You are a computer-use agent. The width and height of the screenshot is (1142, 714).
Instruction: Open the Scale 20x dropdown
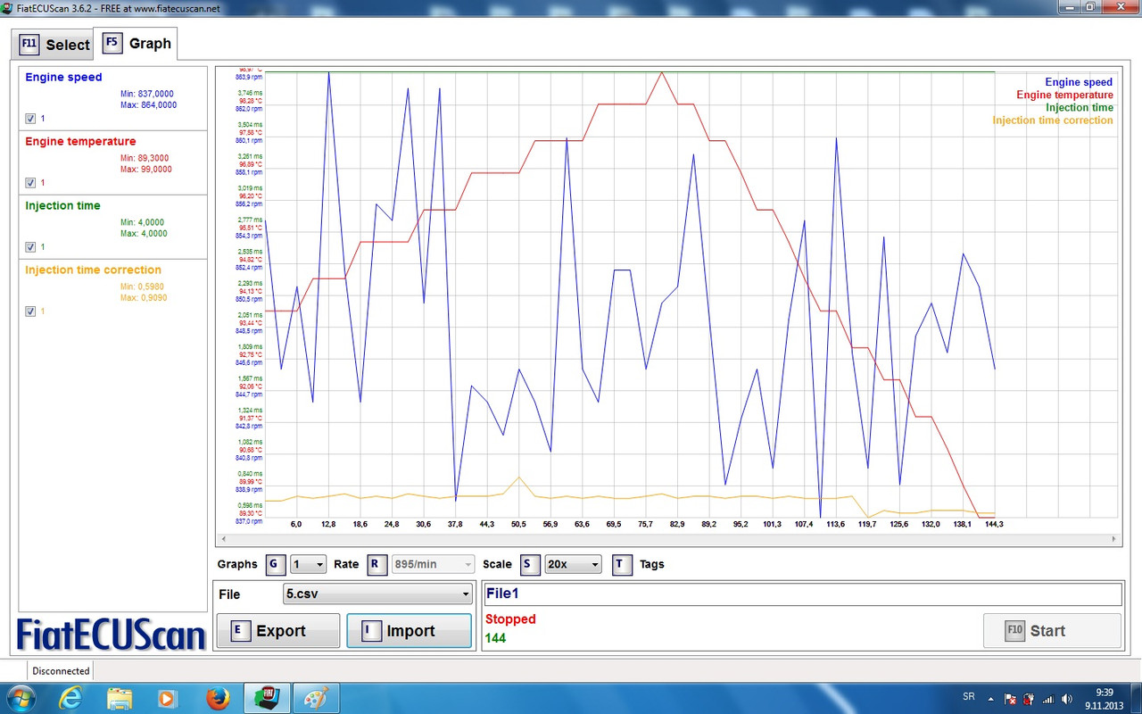tap(573, 564)
